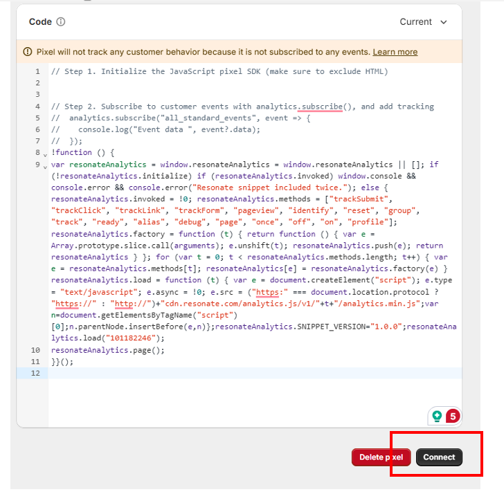Collapse the code fold at line 9

[45, 167]
